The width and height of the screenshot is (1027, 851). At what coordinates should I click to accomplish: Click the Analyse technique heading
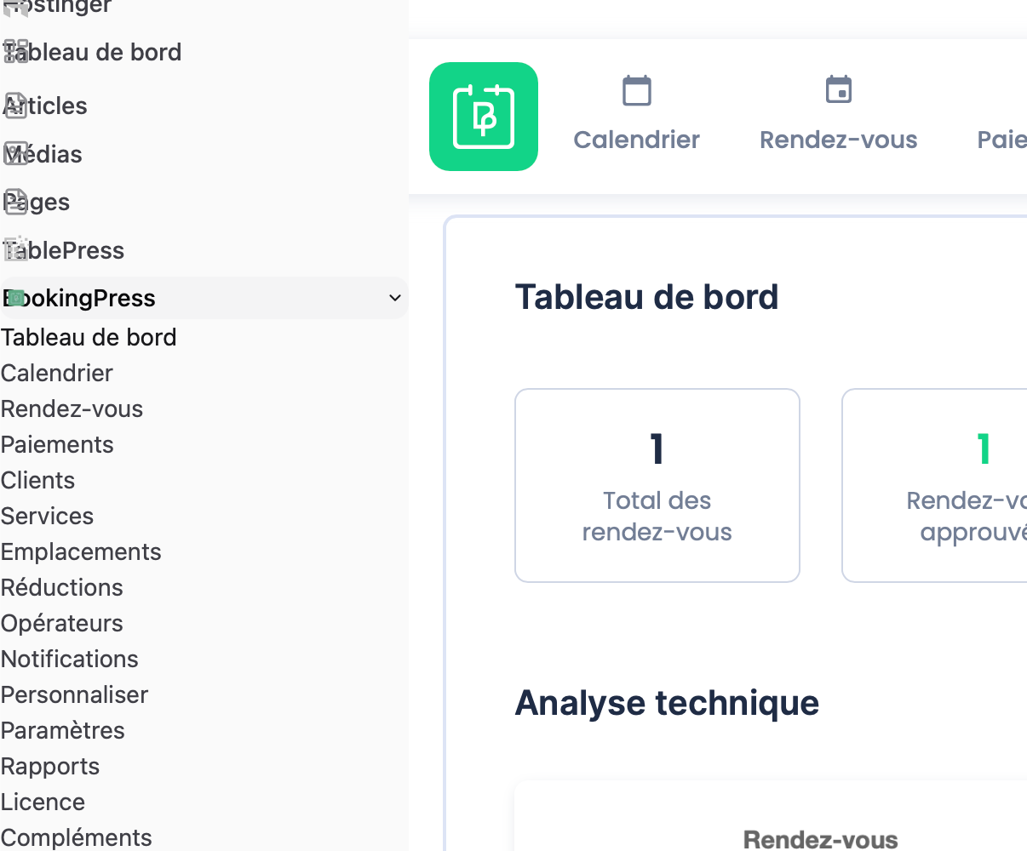[x=667, y=703]
